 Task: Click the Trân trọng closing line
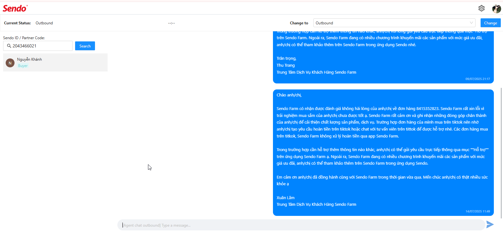287,58
